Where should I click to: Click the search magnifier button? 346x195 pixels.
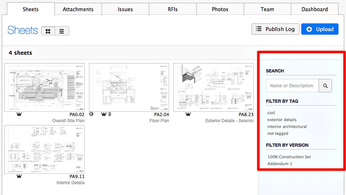click(x=325, y=86)
